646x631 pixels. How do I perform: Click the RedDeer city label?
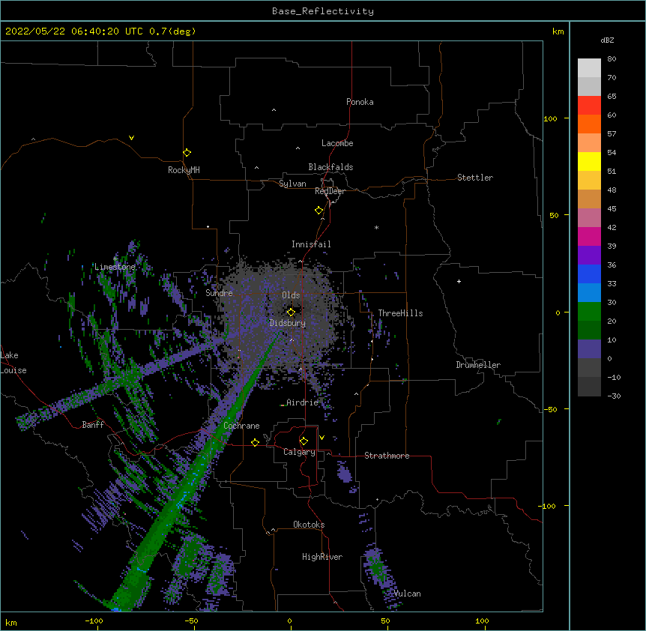point(330,191)
